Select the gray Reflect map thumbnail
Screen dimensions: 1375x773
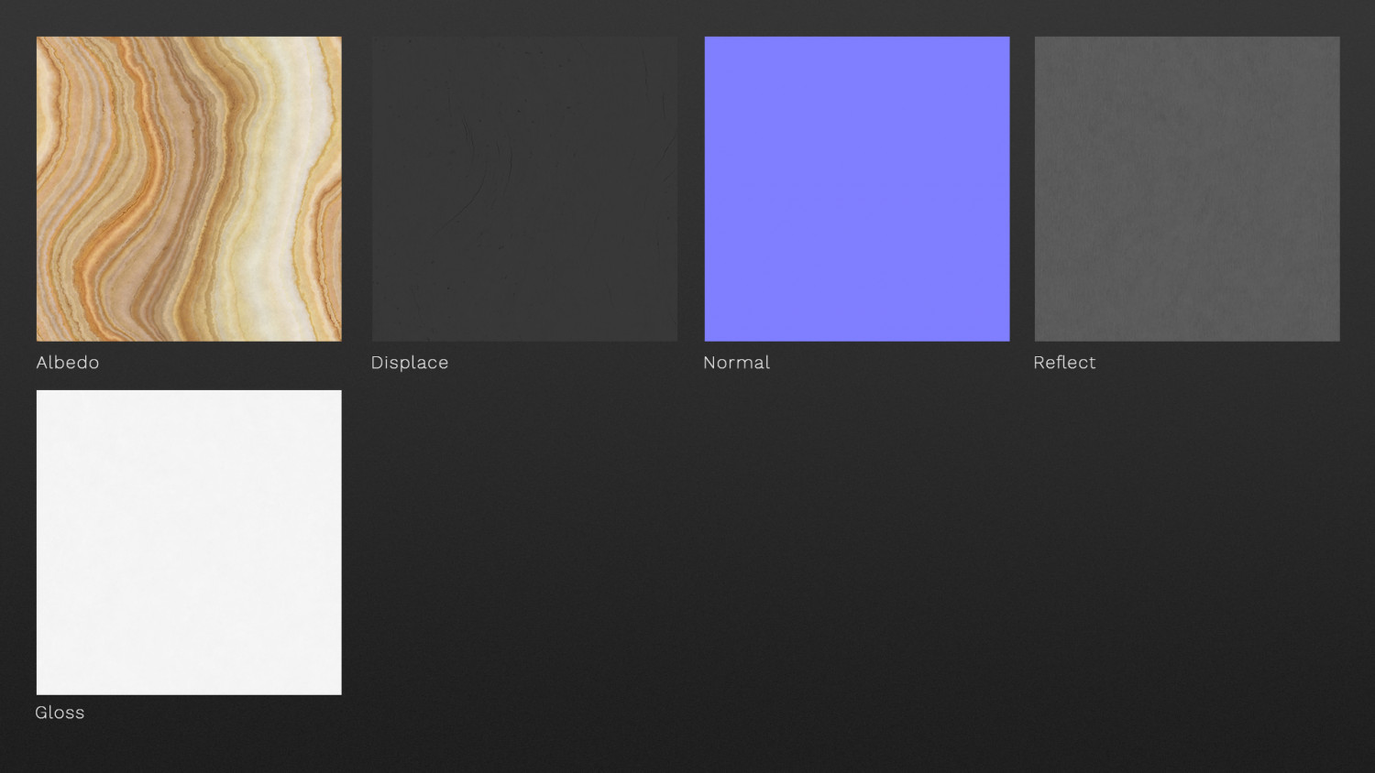(1187, 189)
